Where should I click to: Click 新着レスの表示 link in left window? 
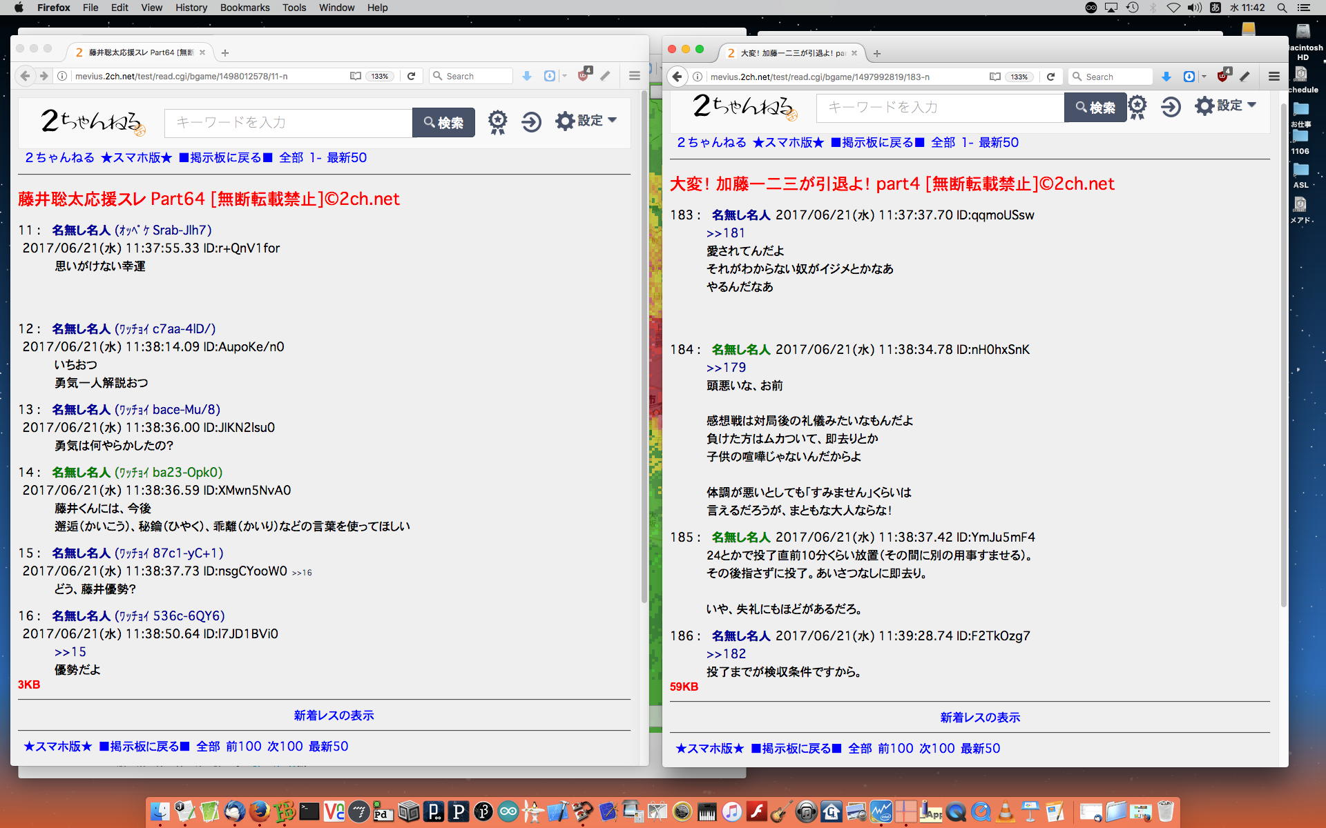tap(334, 716)
